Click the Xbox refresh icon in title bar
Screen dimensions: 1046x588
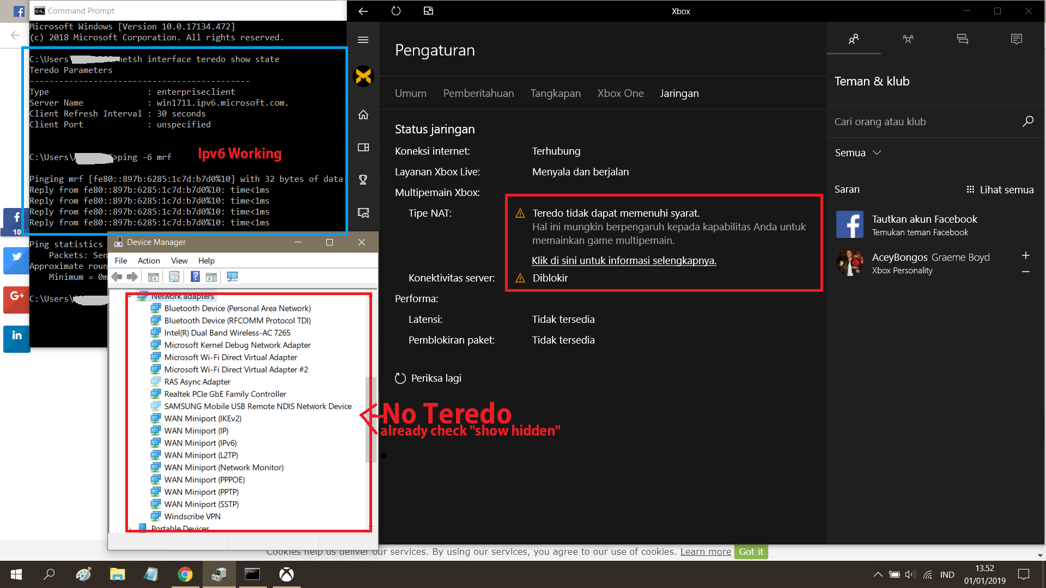pos(396,11)
